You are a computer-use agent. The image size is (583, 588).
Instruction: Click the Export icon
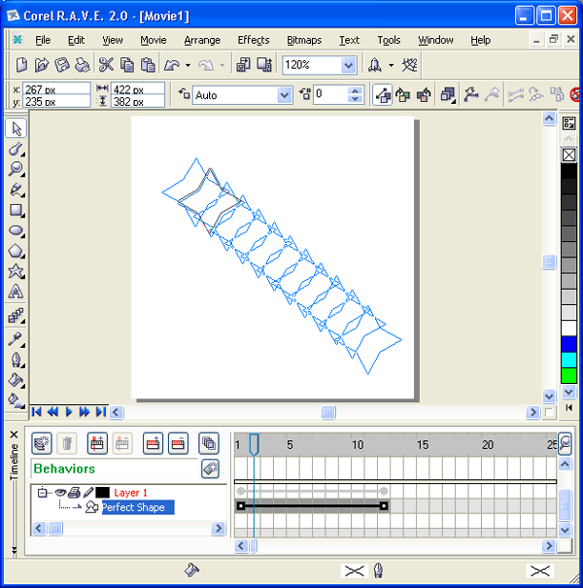[264, 65]
